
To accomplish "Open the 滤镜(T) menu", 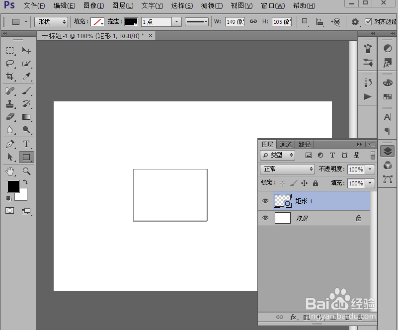I will (212, 5).
